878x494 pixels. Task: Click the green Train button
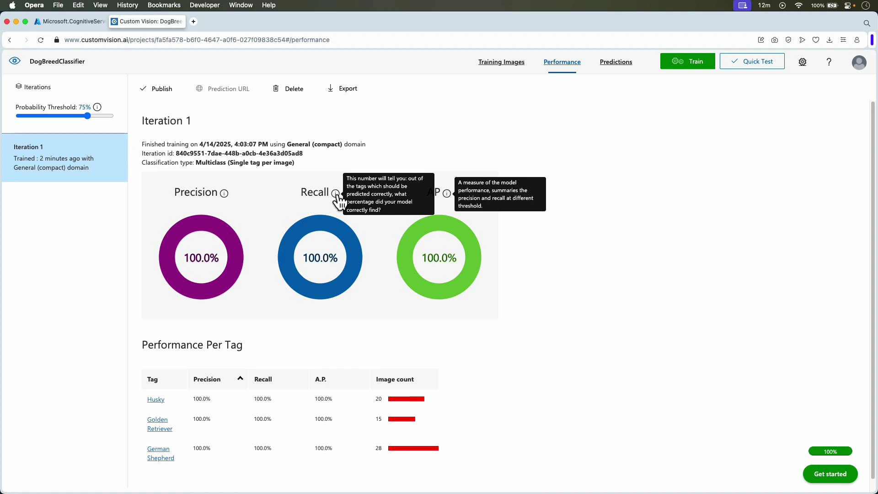coord(687,61)
